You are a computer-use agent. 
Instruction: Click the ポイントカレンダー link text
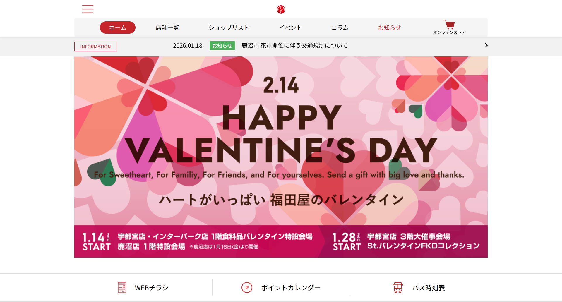click(x=291, y=288)
